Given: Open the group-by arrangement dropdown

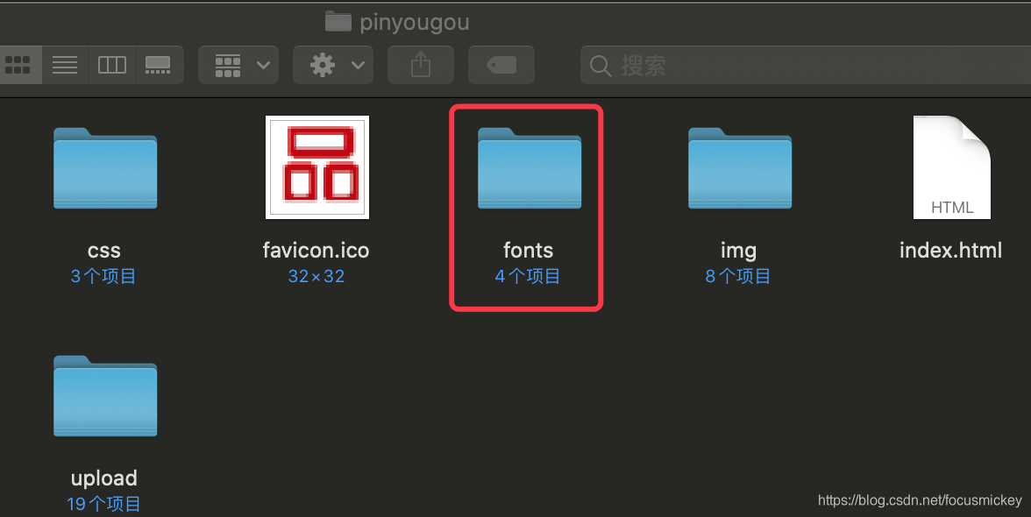Looking at the screenshot, I should click(x=238, y=64).
